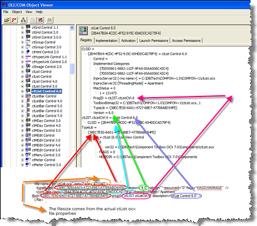The height and width of the screenshot is (226, 257).
Task: Click the 'MiscStatus = 0' registry line
Action: point(105,88)
